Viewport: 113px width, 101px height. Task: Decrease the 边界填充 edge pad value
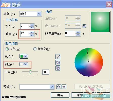point(78,35)
